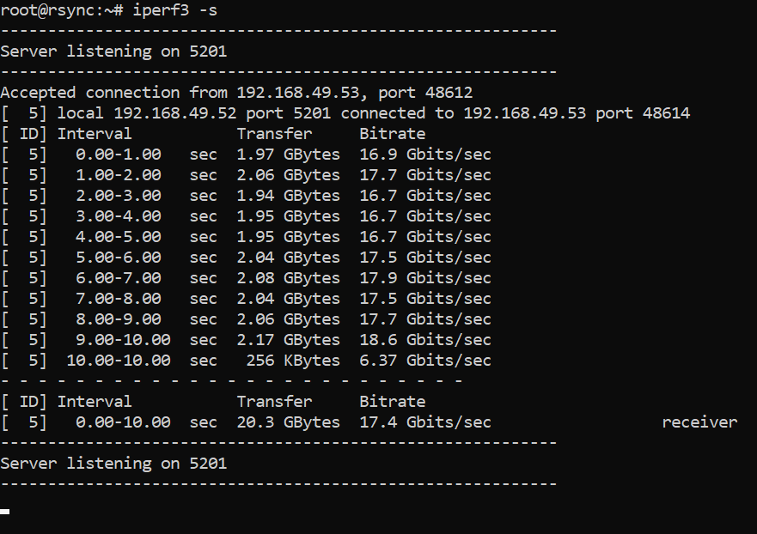Click the 1.00-2.00 interval row
Screen dimensions: 757x534
pyautogui.click(x=118, y=175)
